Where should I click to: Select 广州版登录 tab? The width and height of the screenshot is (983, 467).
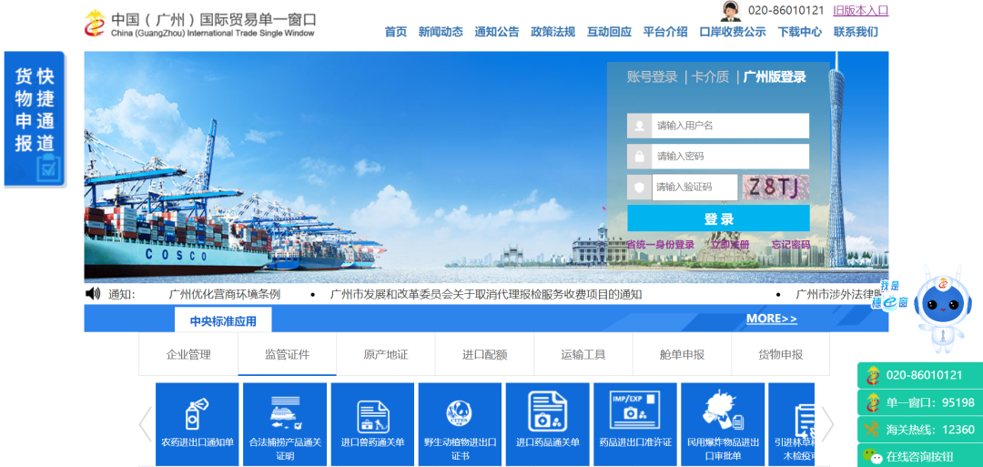coord(775,77)
